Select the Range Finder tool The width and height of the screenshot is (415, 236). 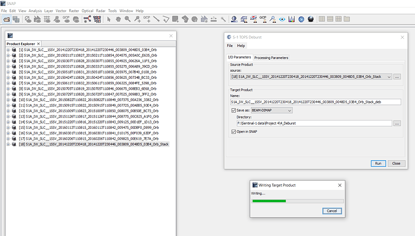(214, 19)
